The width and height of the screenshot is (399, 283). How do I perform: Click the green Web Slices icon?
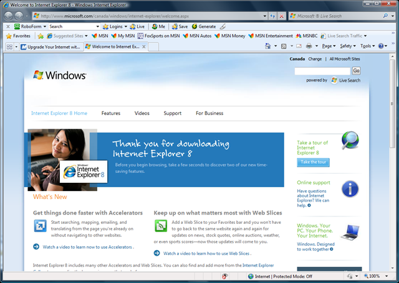click(x=161, y=226)
